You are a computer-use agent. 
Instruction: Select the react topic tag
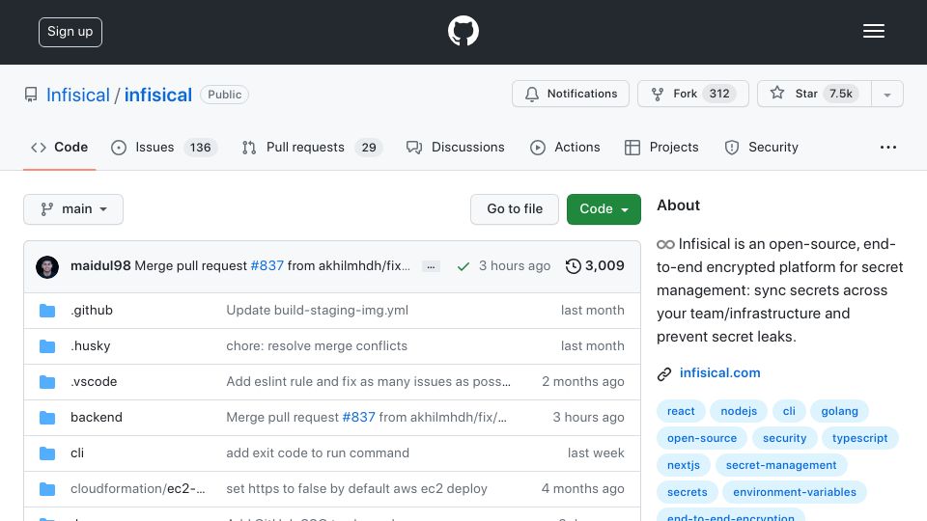click(681, 411)
